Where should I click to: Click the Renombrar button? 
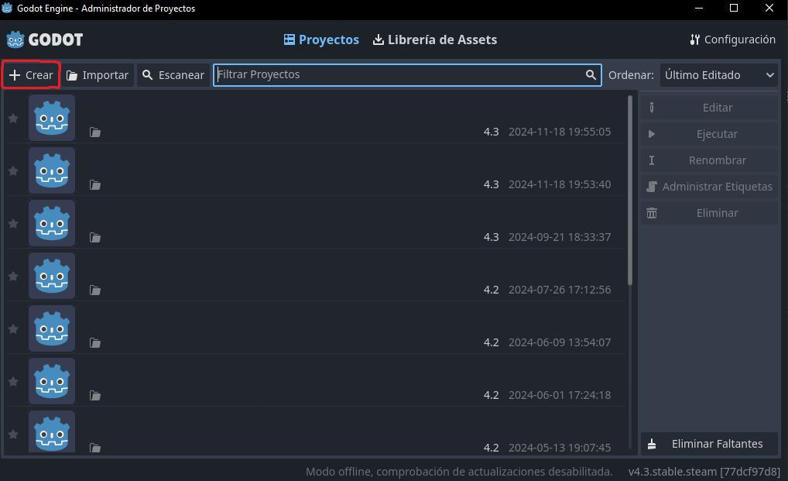pos(709,160)
